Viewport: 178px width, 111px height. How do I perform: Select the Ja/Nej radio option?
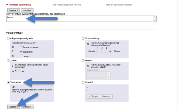click(x=8, y=61)
